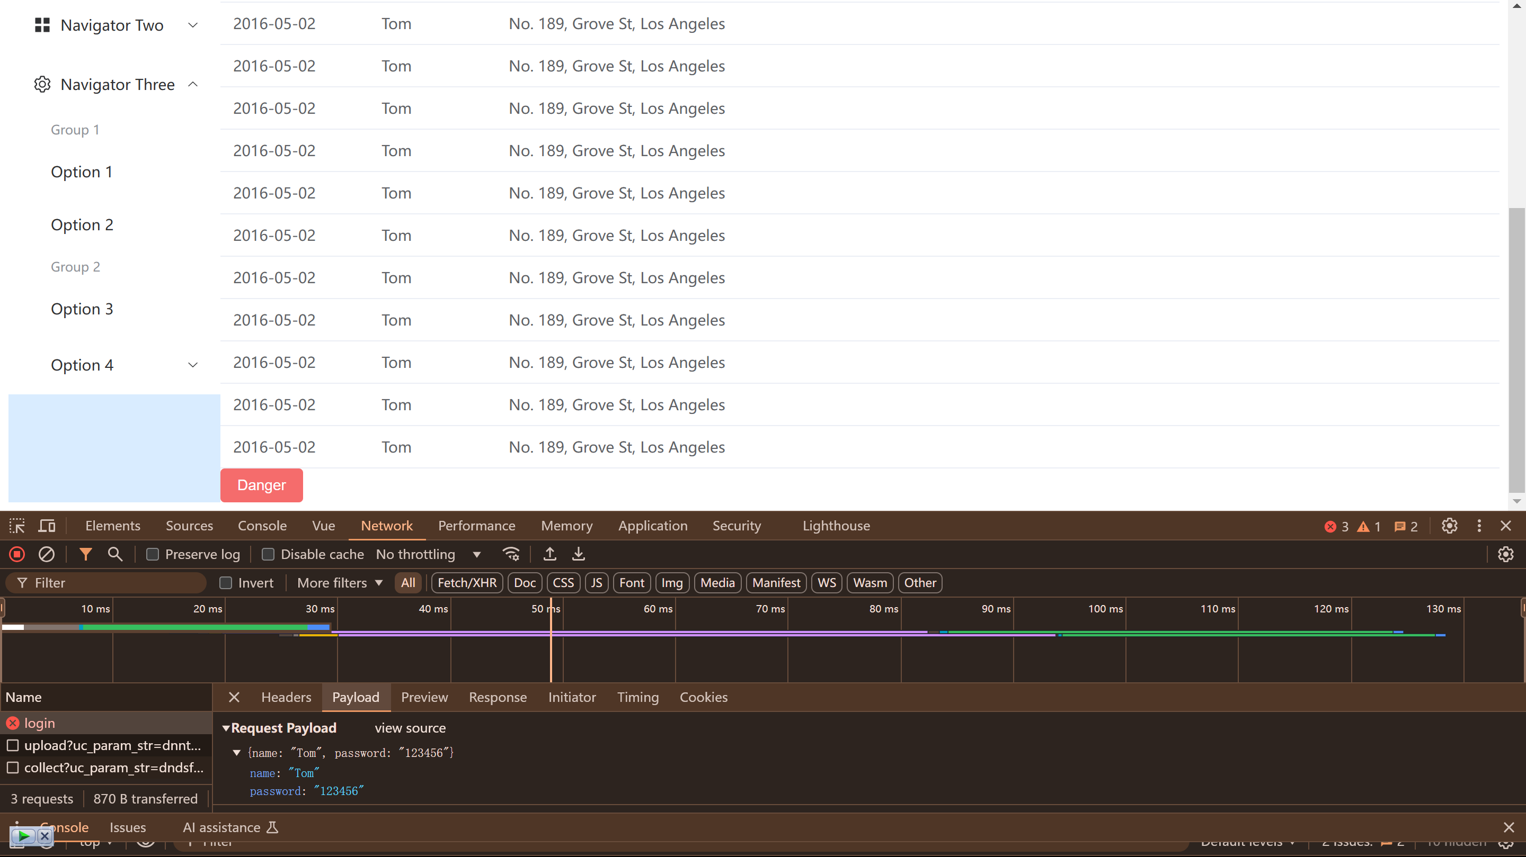This screenshot has width=1526, height=857.
Task: Switch to the Headers tab
Action: click(286, 697)
